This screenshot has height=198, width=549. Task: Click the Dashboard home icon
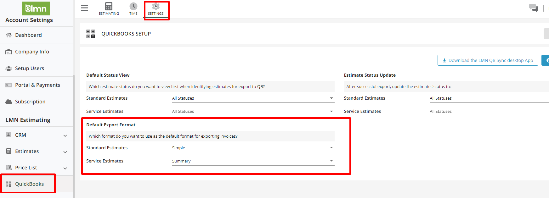tap(9, 35)
